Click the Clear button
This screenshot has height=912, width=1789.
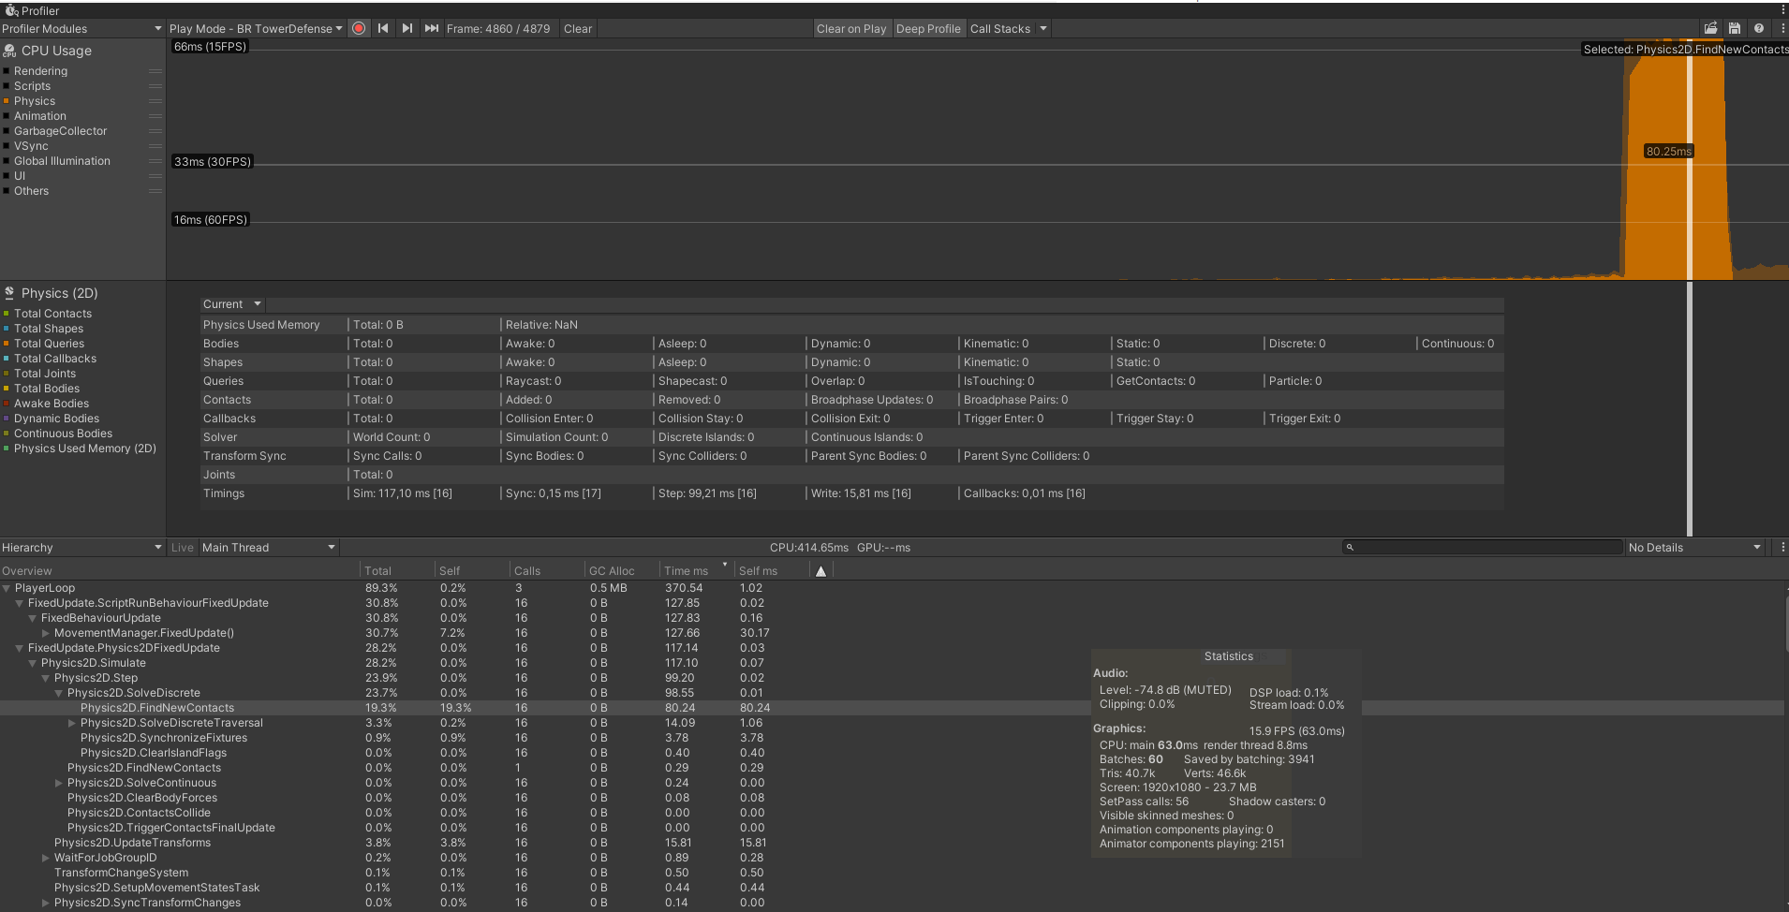(x=577, y=29)
